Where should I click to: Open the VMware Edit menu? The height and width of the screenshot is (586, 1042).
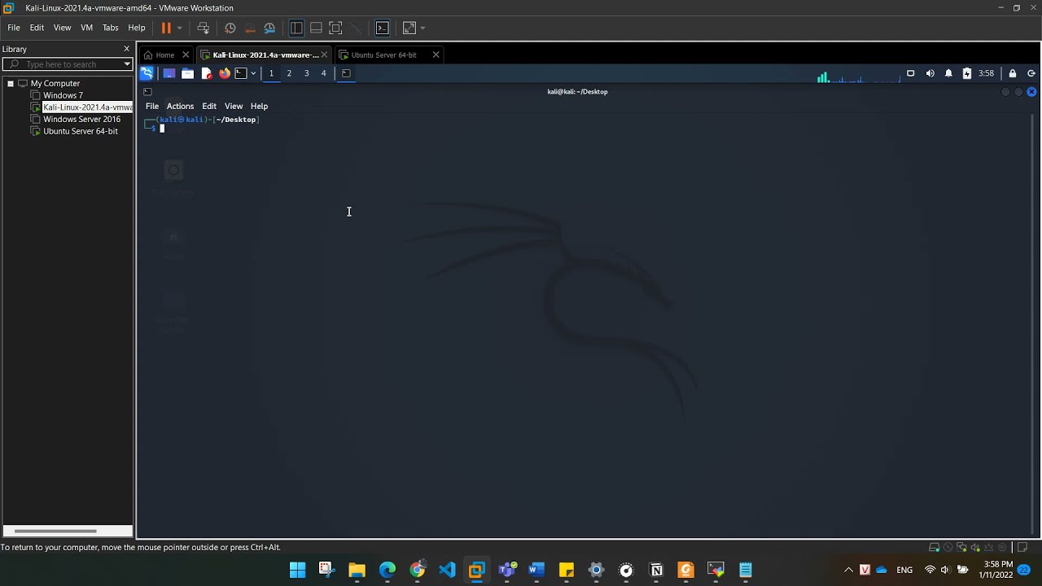point(37,28)
